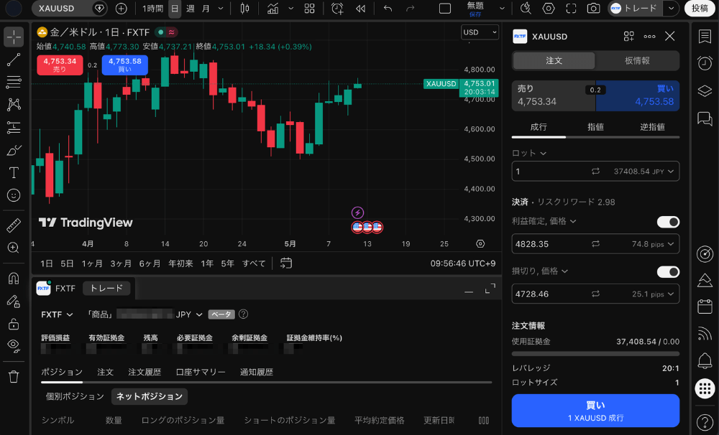Viewport: 719px width, 435px height.
Task: Select the trend line drawing tool
Action: pos(14,60)
